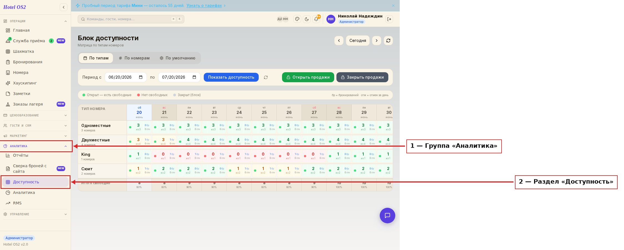This screenshot has width=624, height=250.
Task: Switch to По номерам tab
Action: [134, 58]
